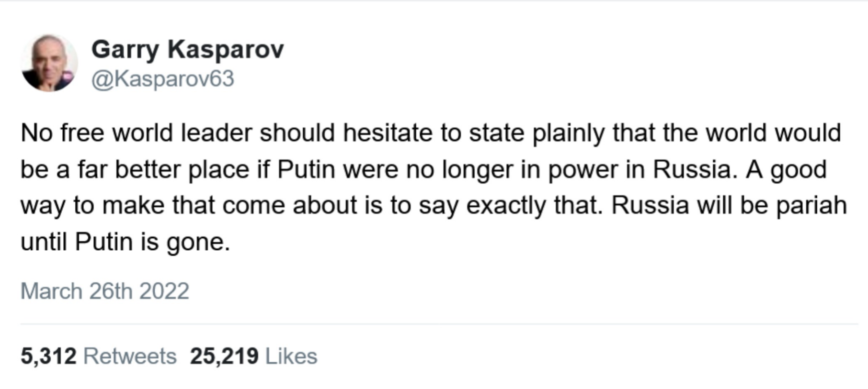Show the Retweets label list
Viewport: 868px width, 389px height.
click(x=130, y=356)
